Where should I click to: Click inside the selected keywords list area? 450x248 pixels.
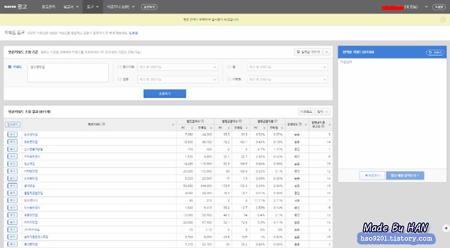[x=392, y=113]
